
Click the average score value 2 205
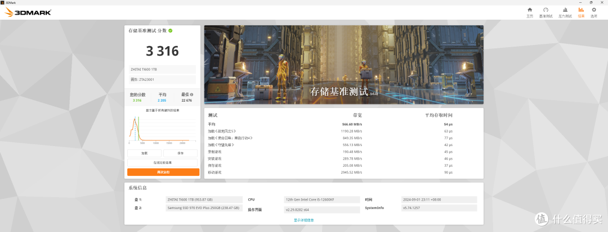click(x=162, y=101)
